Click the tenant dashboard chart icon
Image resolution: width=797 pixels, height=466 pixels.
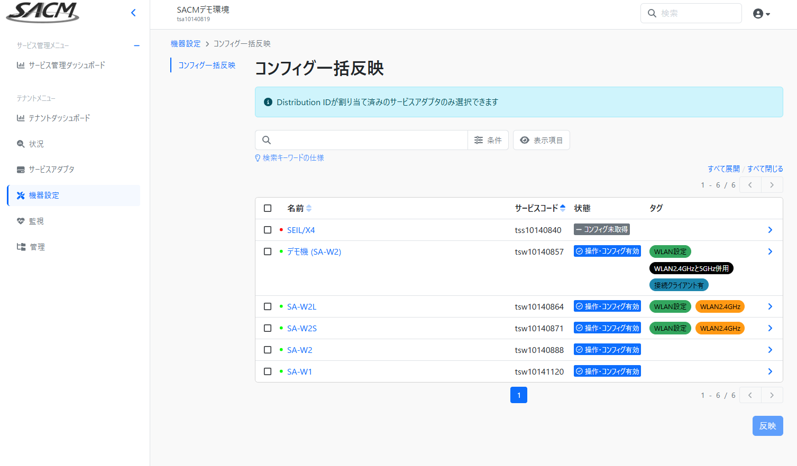pyautogui.click(x=21, y=118)
